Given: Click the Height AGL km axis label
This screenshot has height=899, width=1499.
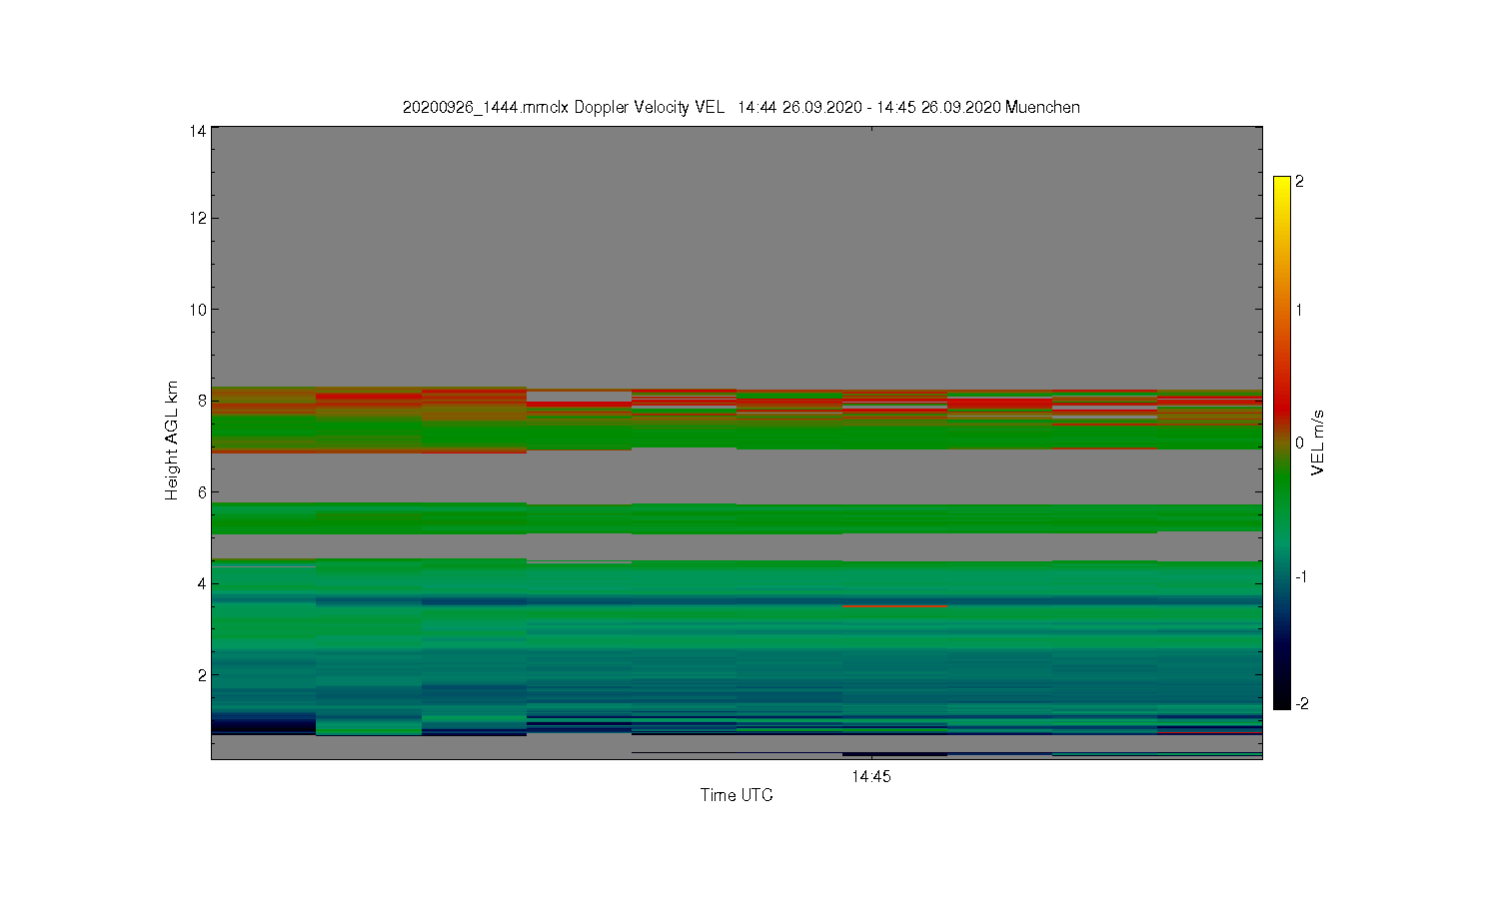Looking at the screenshot, I should [172, 441].
